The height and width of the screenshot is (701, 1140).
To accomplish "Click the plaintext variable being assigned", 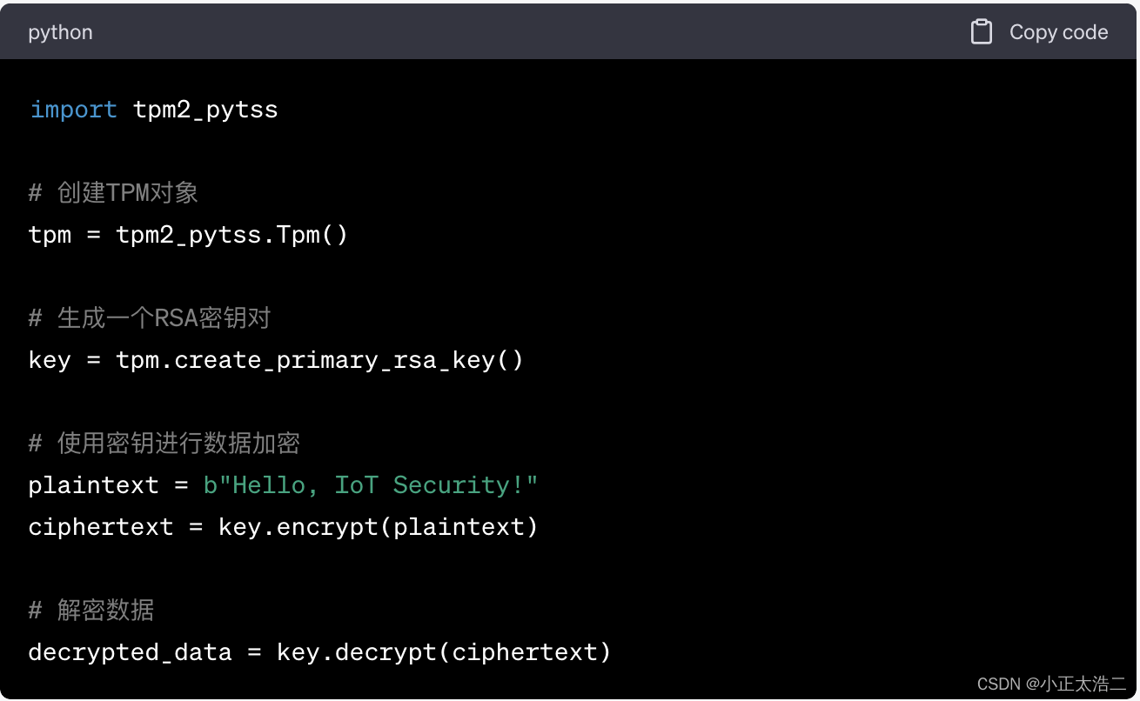I will click(x=93, y=485).
